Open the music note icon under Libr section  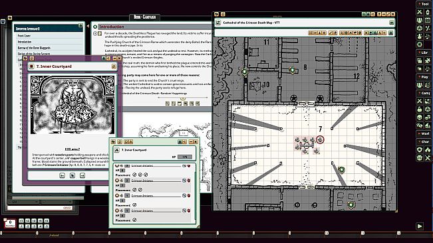tap(428, 68)
